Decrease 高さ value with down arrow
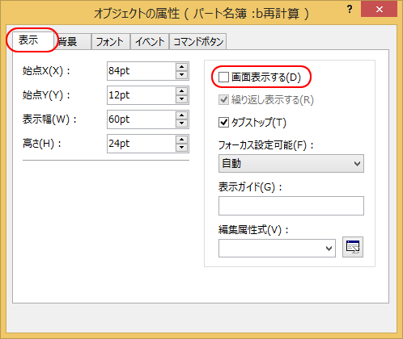Image resolution: width=403 pixels, height=339 pixels. pos(181,148)
